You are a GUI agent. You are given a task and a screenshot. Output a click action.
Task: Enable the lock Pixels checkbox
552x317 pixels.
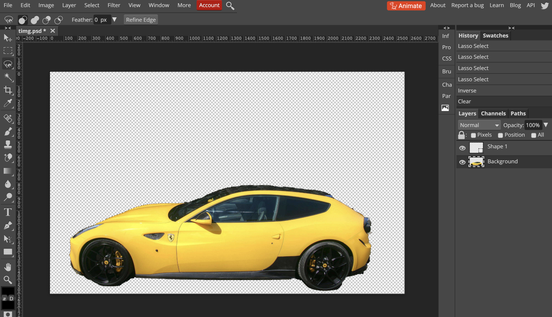[x=473, y=135]
